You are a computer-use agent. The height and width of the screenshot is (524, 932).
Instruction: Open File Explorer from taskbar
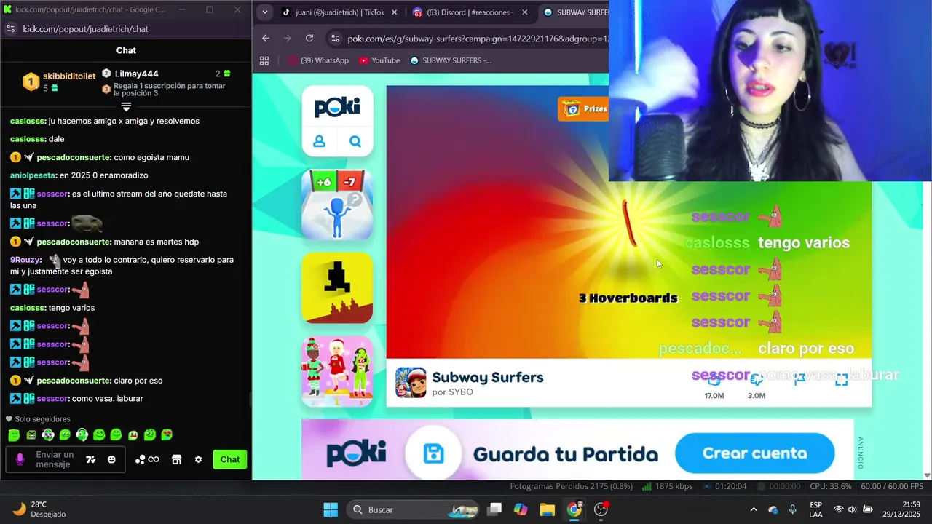pos(548,509)
